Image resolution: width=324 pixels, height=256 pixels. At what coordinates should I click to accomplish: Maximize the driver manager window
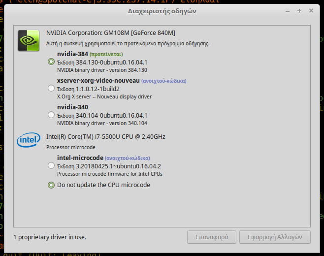tap(299, 11)
